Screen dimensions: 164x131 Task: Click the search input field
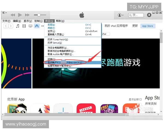(136, 15)
